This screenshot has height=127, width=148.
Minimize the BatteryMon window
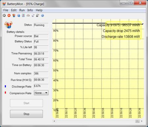pyautogui.click(x=124, y=3)
